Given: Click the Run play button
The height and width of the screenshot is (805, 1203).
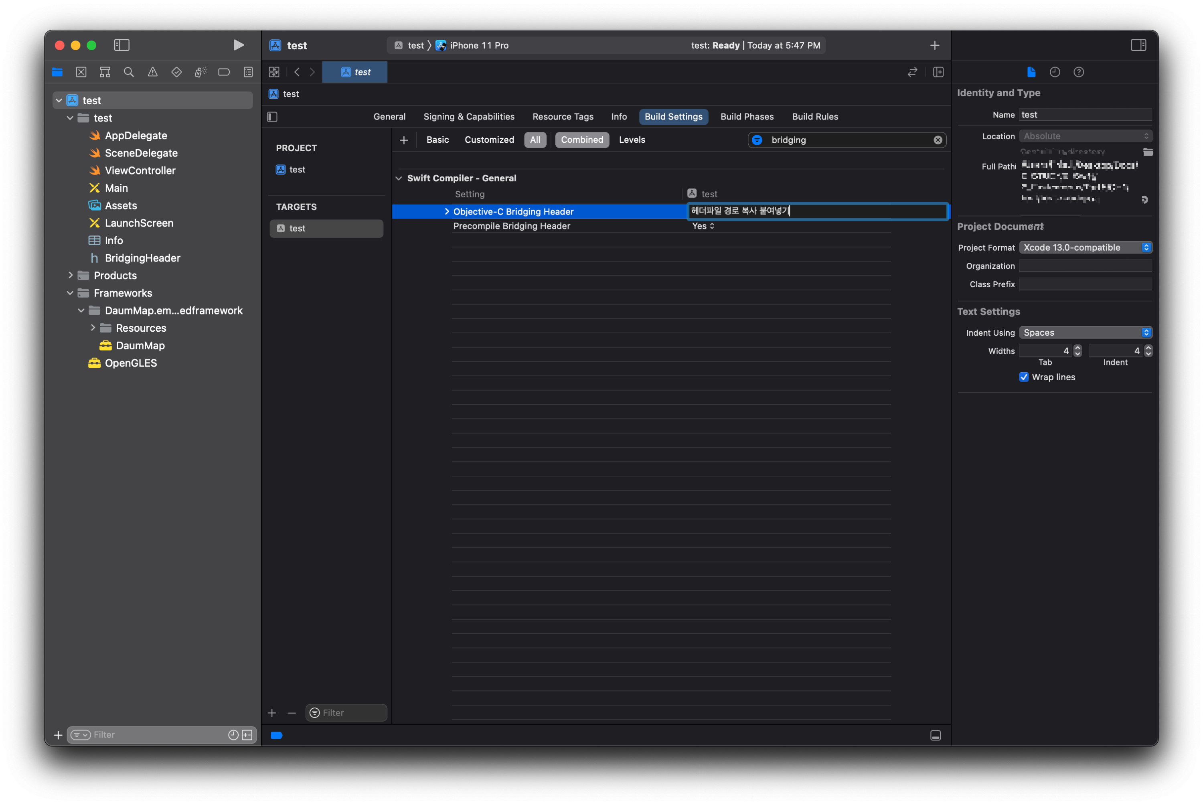Looking at the screenshot, I should tap(238, 45).
